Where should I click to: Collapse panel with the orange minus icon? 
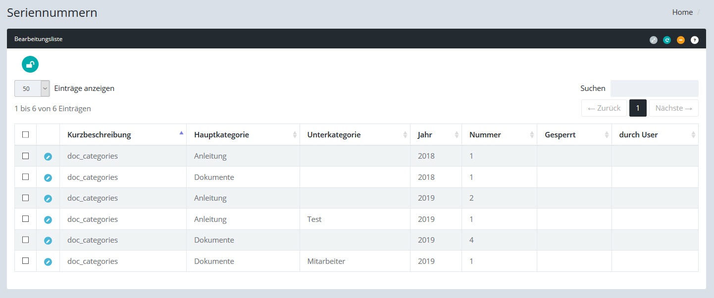click(681, 40)
